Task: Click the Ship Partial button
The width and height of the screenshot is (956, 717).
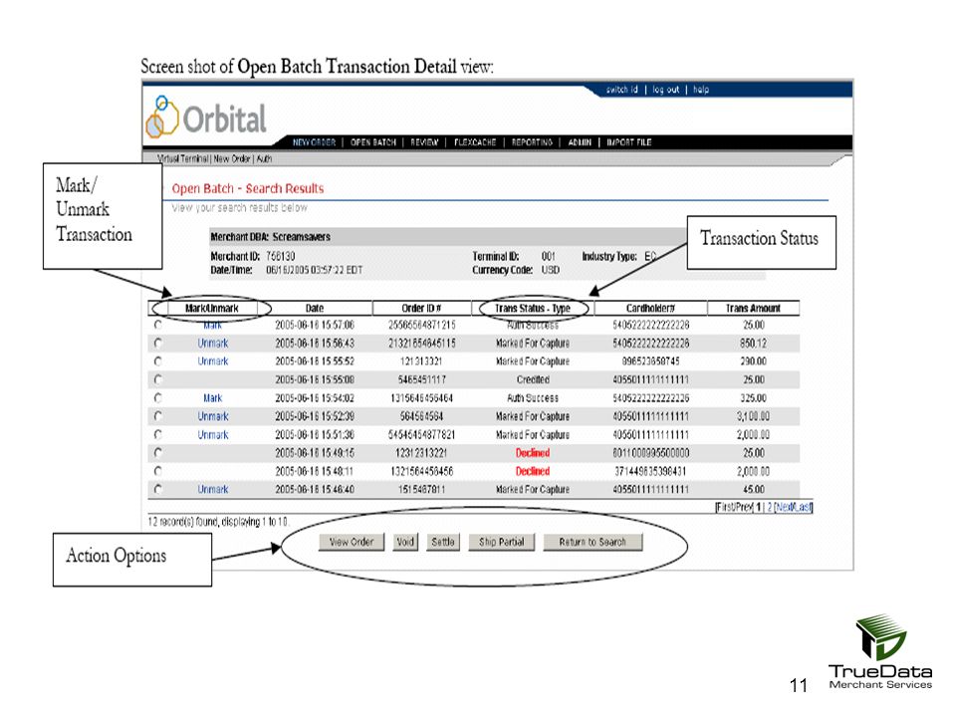Action: (x=502, y=542)
